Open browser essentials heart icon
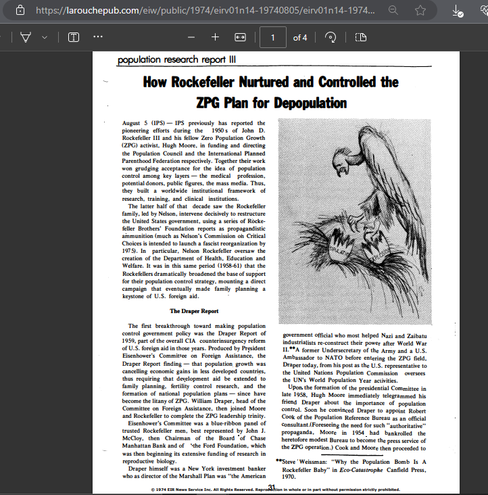This screenshot has width=488, height=495. [x=485, y=10]
